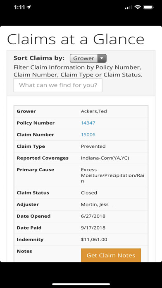Click the dropdown arrow beside Grower

click(102, 58)
